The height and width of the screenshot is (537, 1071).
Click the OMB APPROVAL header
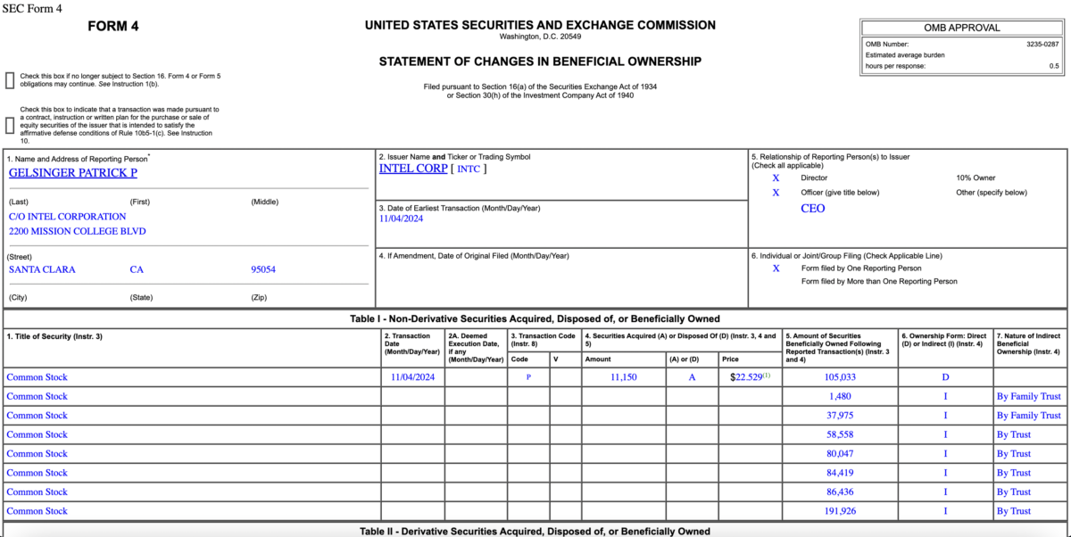pyautogui.click(x=962, y=28)
